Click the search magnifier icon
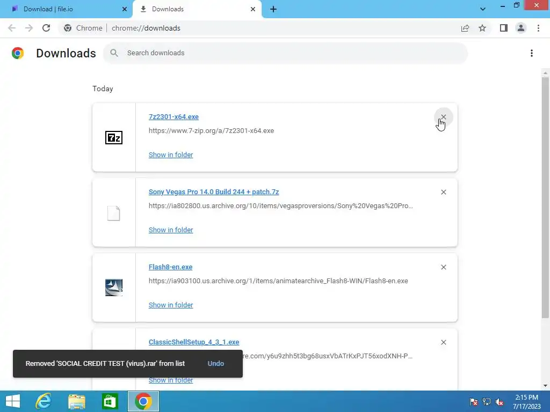This screenshot has height=412, width=550. point(114,53)
